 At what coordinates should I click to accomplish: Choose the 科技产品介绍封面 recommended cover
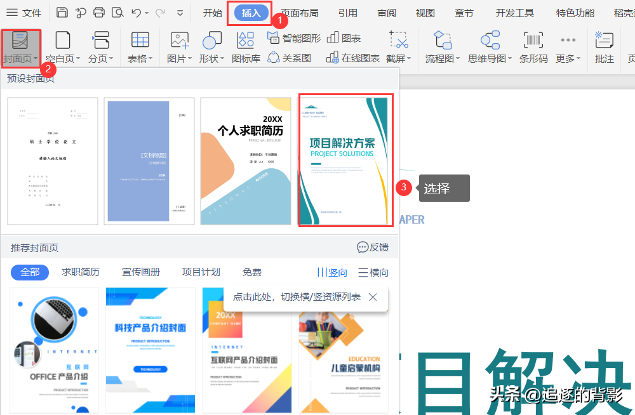click(150, 350)
